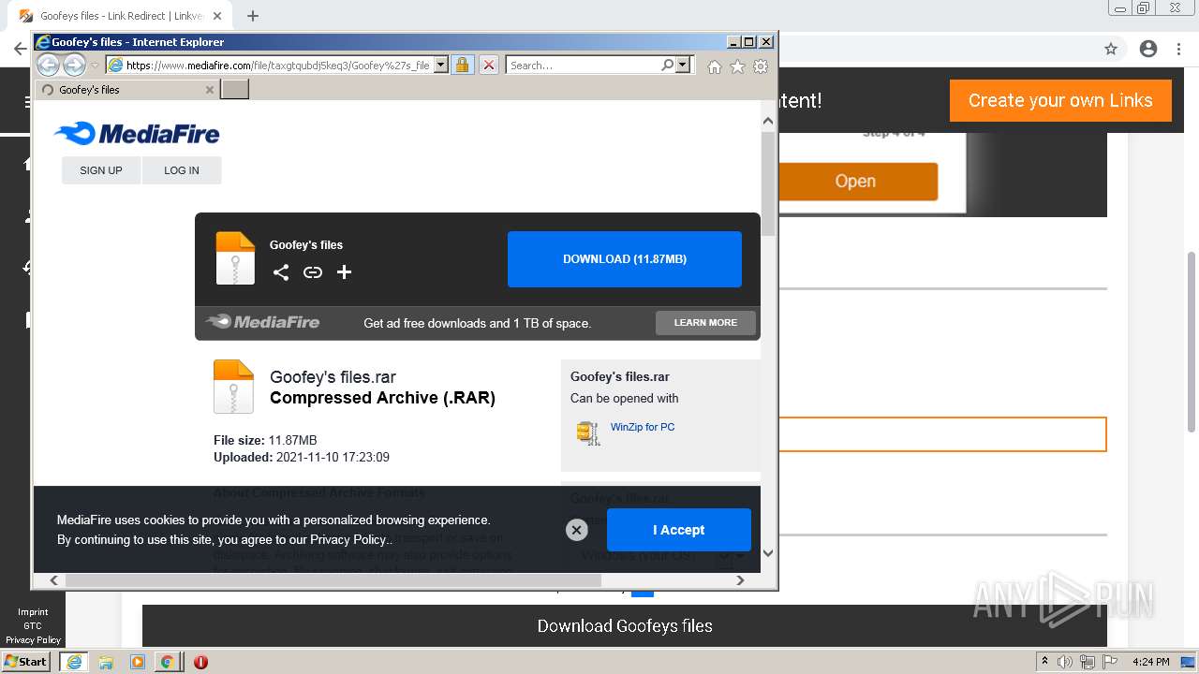The image size is (1199, 674).
Task: Click the WinZip application icon
Action: pyautogui.click(x=587, y=432)
